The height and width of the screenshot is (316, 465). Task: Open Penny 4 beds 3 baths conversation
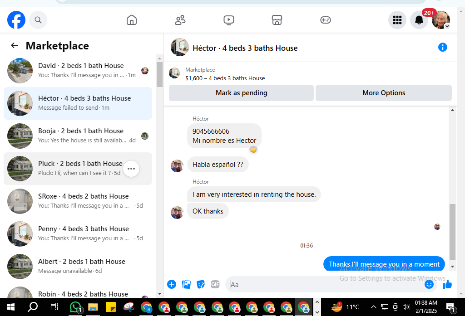78,233
